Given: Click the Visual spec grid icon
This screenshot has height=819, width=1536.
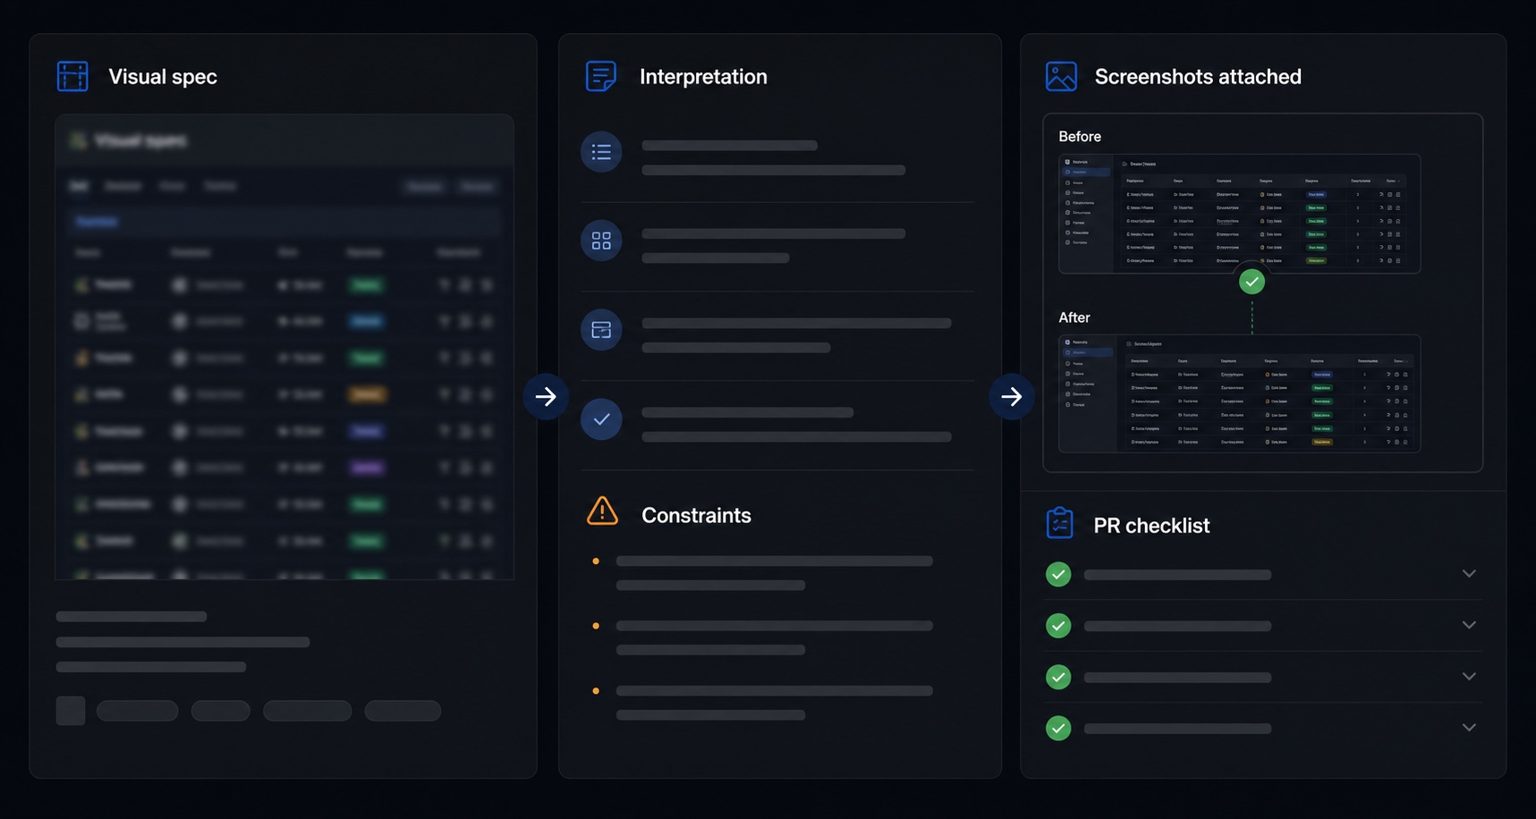Looking at the screenshot, I should [72, 76].
